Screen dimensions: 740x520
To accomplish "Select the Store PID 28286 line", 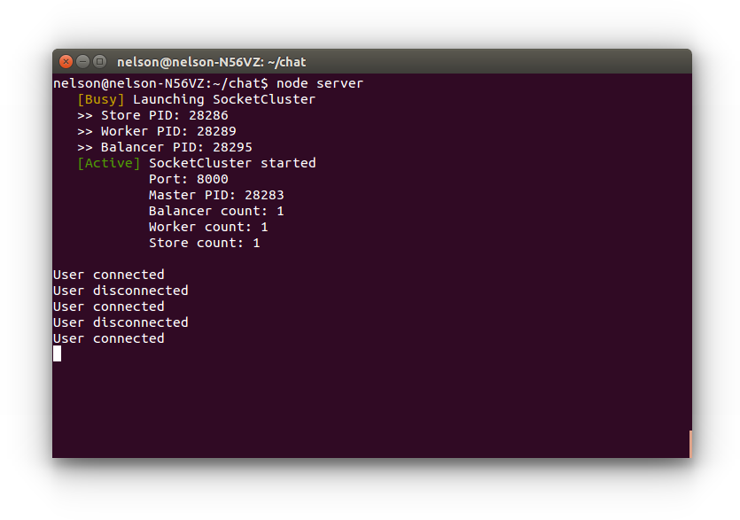I will (152, 115).
